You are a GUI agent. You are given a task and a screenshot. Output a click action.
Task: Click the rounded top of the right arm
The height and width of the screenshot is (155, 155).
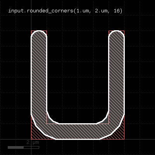pos(117,34)
